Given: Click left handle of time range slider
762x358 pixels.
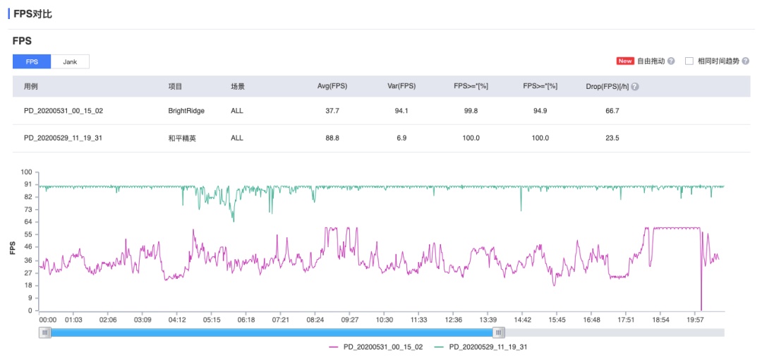Looking at the screenshot, I should pos(44,333).
